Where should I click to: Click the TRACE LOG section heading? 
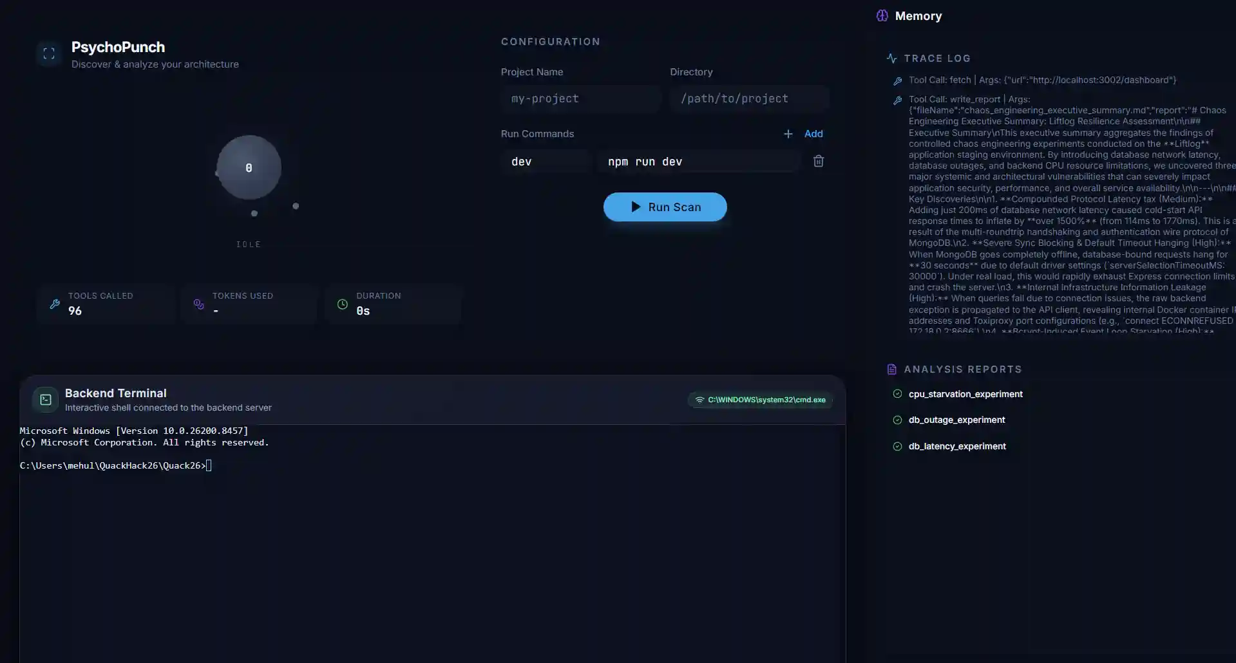[x=937, y=58]
